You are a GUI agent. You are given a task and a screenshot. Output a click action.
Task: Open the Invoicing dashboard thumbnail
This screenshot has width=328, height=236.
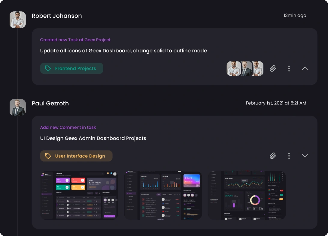pyautogui.click(x=79, y=195)
